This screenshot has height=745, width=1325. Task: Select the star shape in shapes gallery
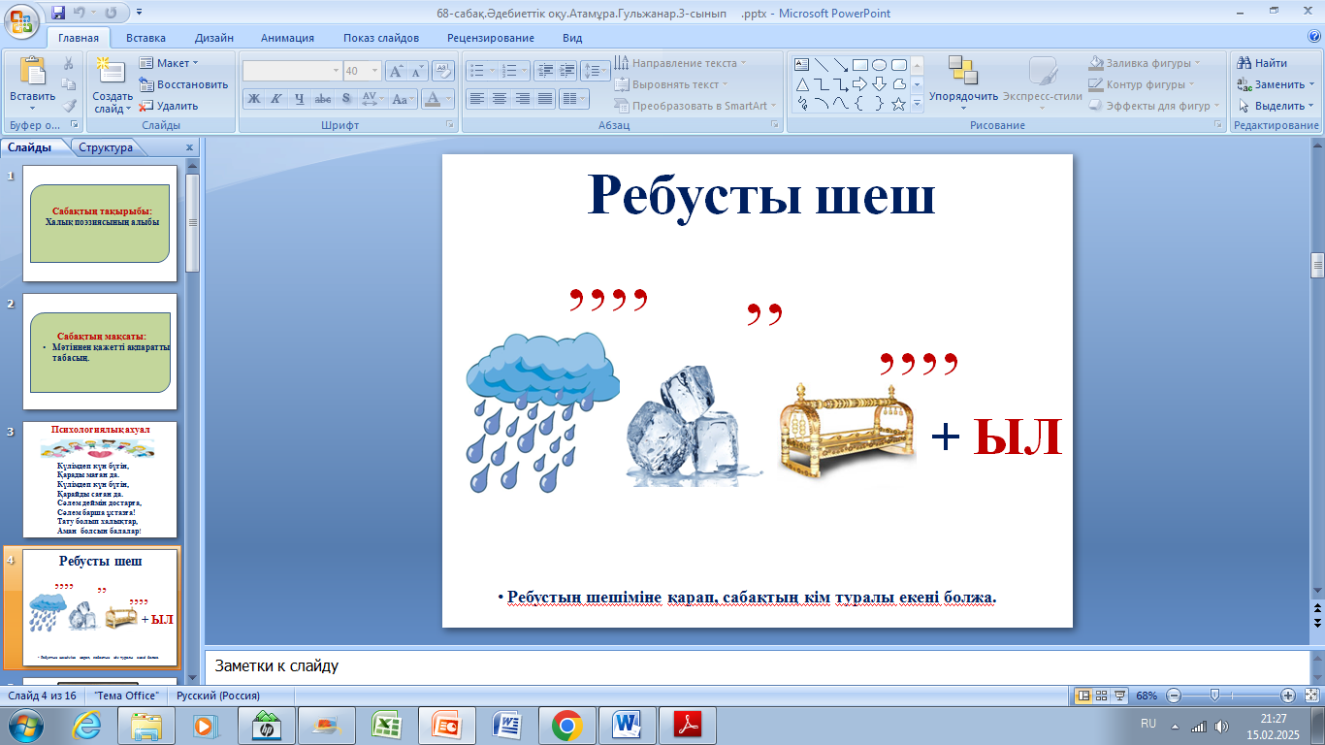coord(898,105)
